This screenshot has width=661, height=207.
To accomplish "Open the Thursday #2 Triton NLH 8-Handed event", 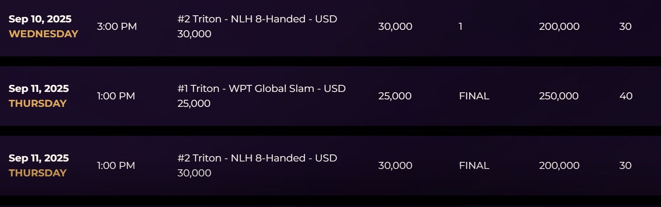I will click(x=257, y=158).
